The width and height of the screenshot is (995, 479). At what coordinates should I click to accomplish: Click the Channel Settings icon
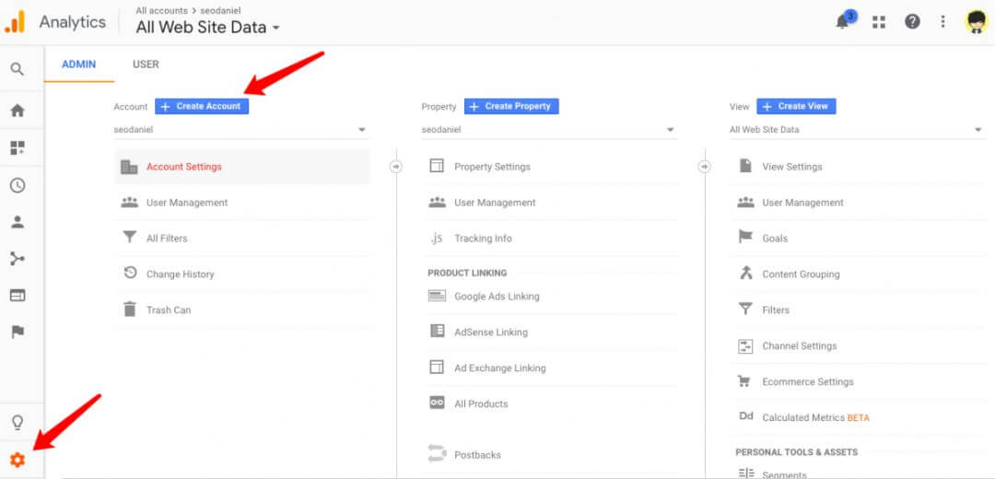pyautogui.click(x=745, y=345)
